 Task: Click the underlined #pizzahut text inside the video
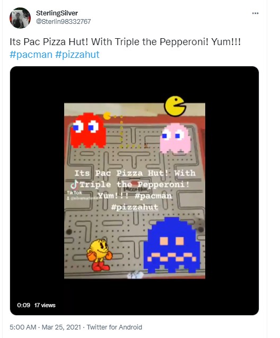click(135, 207)
